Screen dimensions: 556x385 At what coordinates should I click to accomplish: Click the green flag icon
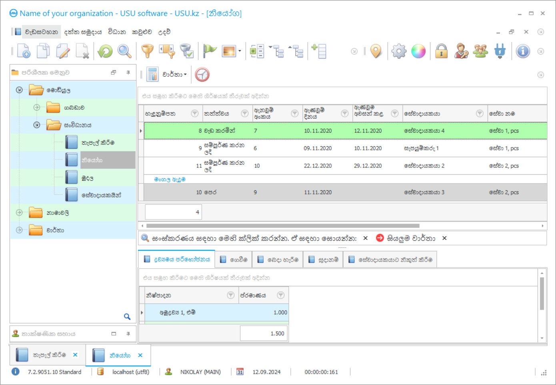210,51
